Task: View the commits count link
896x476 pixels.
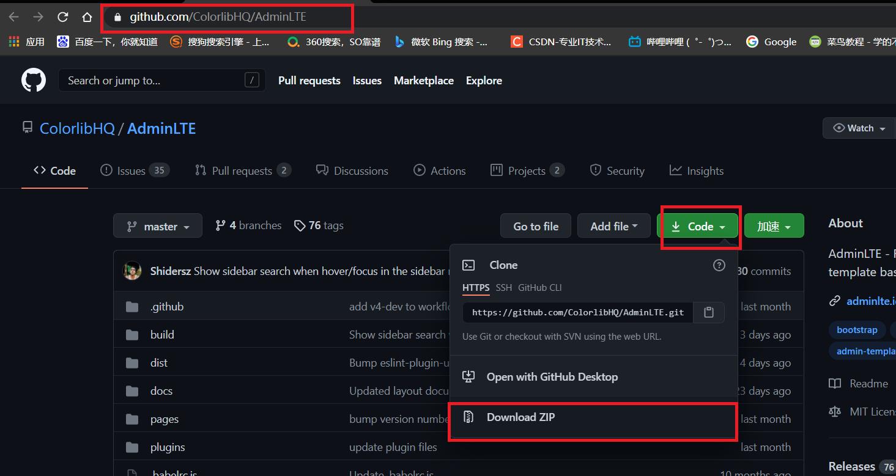Action: (x=764, y=271)
